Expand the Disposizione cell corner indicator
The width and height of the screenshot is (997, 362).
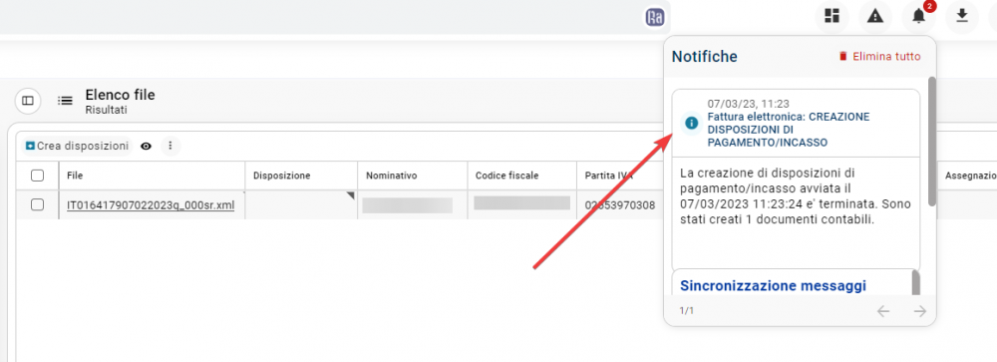[x=350, y=195]
